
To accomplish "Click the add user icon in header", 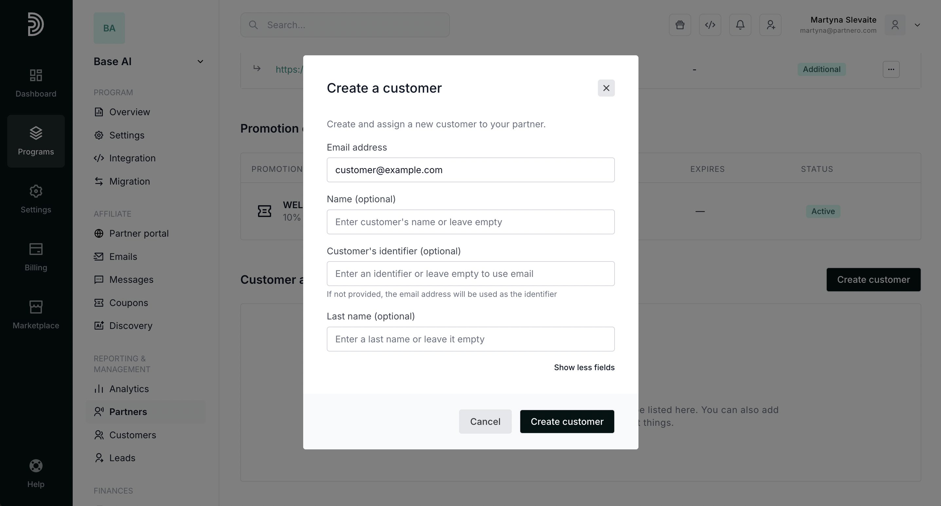I will (x=770, y=25).
